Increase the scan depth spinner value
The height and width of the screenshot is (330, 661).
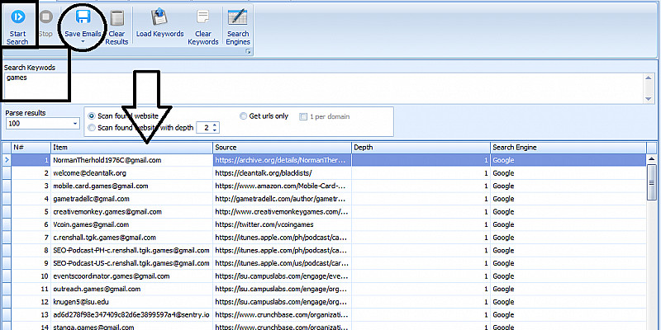pyautogui.click(x=215, y=125)
